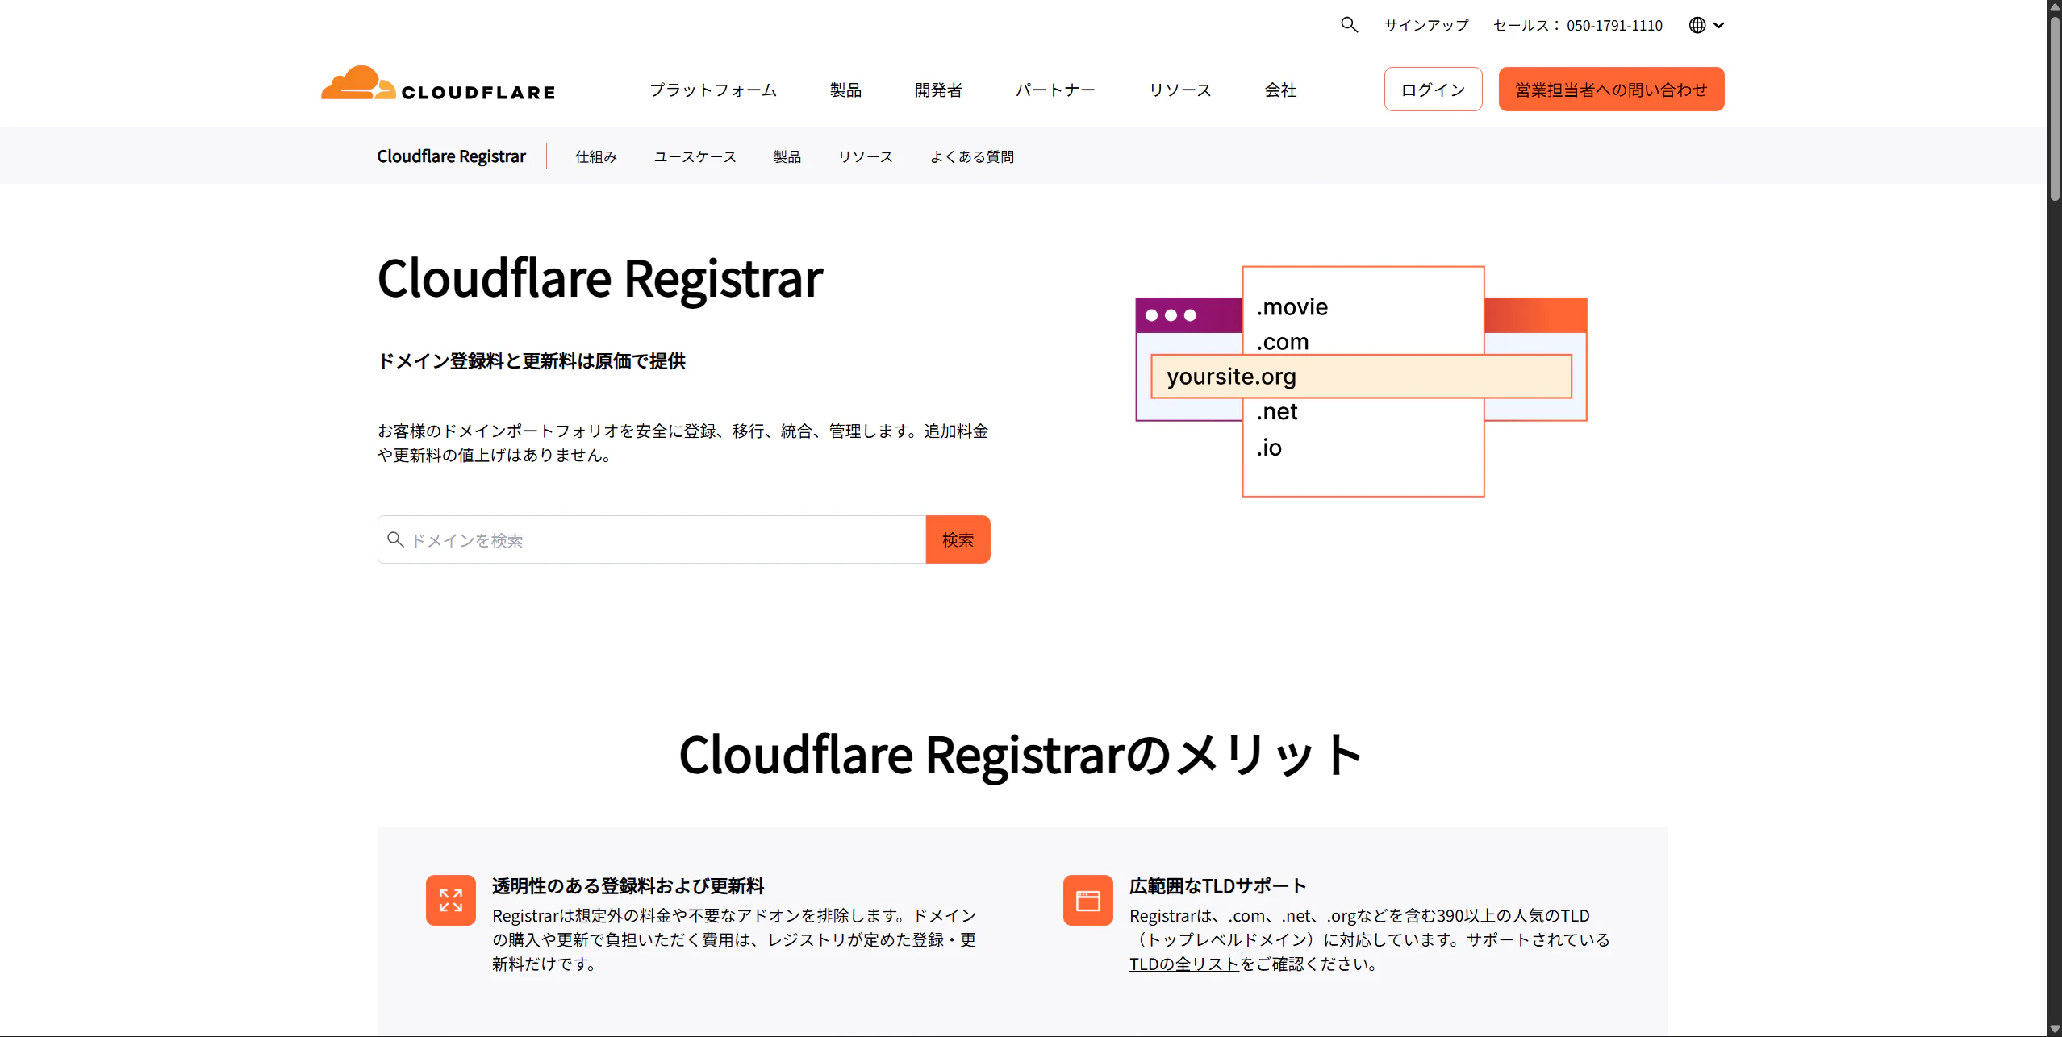Open the プラットフォーム menu
The width and height of the screenshot is (2062, 1037).
tap(713, 90)
